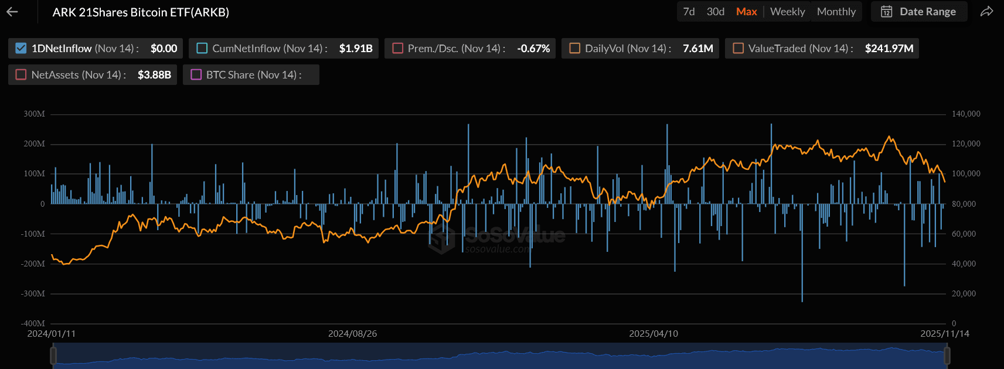Viewport: 1004px width, 369px height.
Task: Enable the ValueTraded series checkbox
Action: tap(738, 48)
